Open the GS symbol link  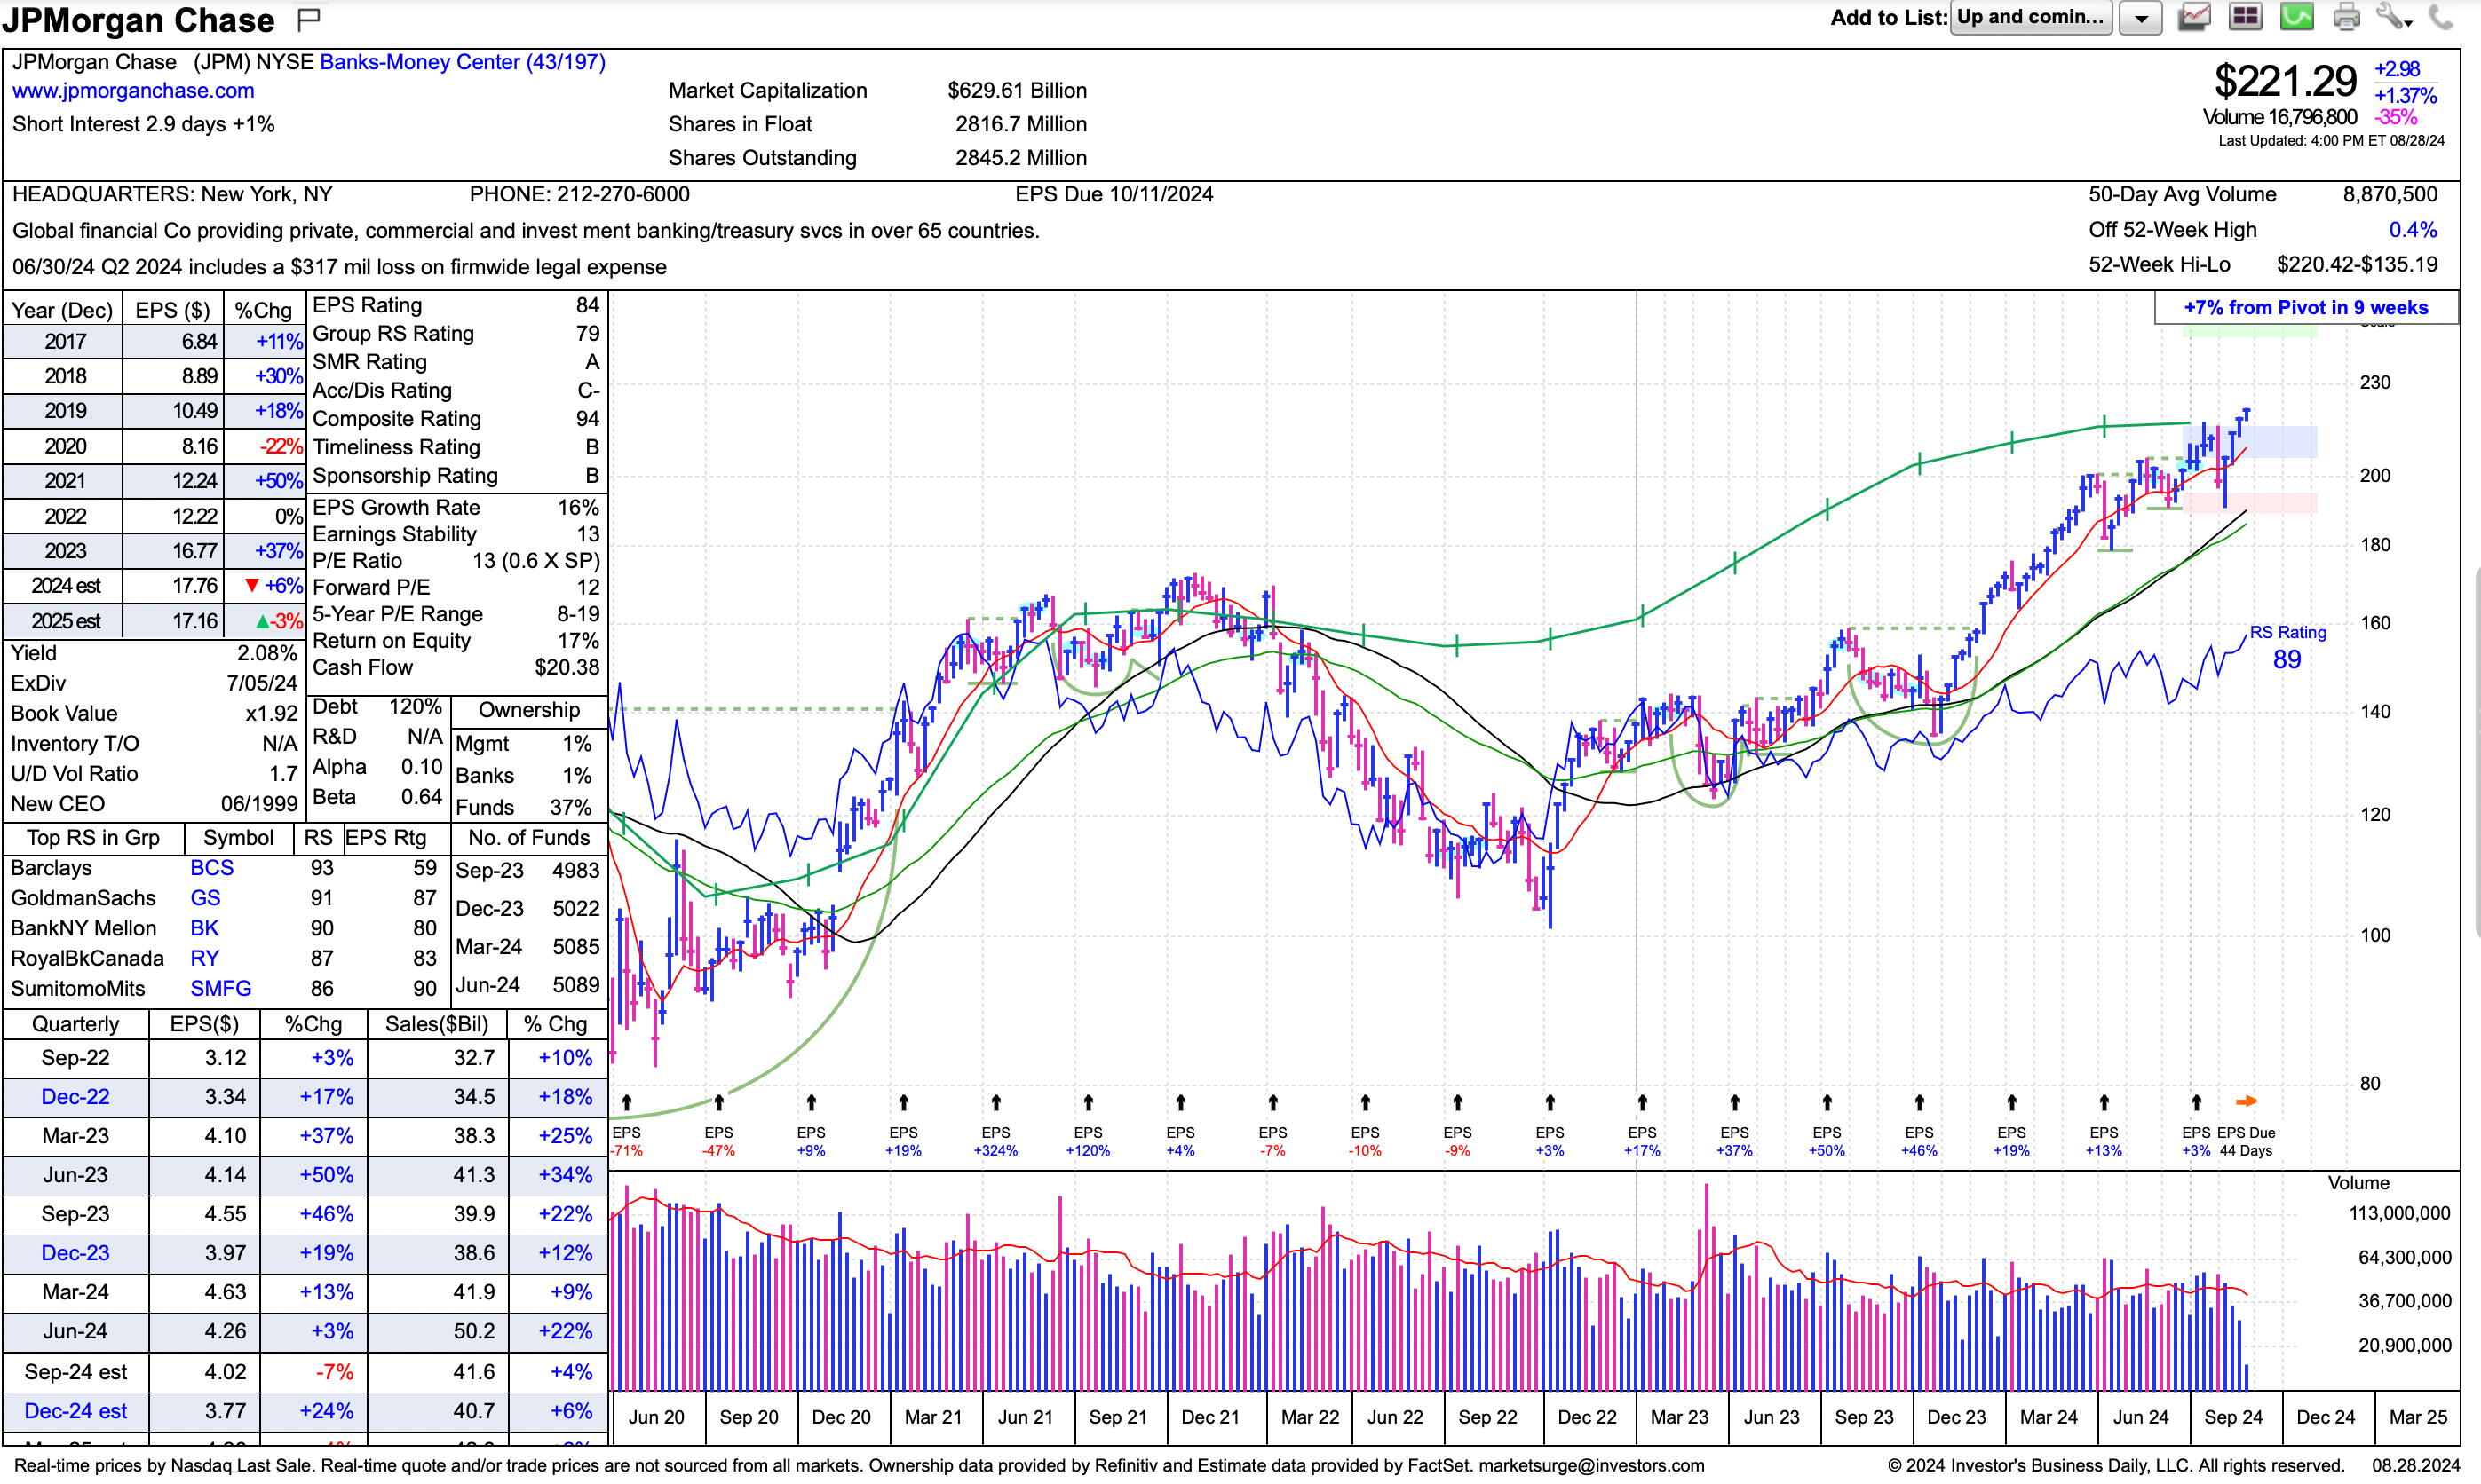pyautogui.click(x=205, y=898)
